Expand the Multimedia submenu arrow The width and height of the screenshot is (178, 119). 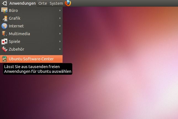(60, 34)
